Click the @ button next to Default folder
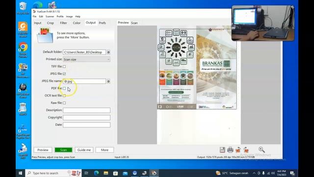 (108, 52)
